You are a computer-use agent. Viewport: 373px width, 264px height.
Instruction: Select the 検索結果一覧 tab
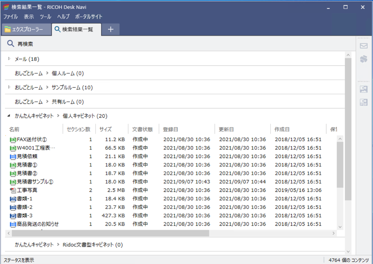[77, 30]
